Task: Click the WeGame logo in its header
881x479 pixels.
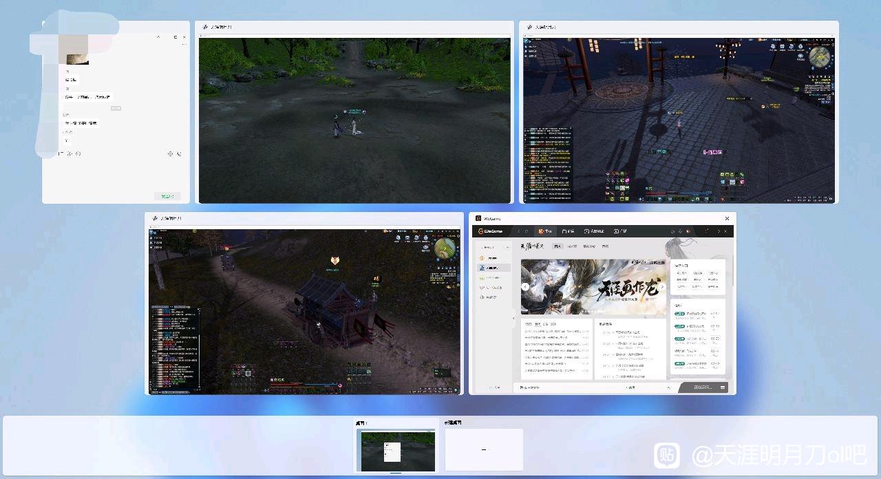Action: pyautogui.click(x=491, y=231)
